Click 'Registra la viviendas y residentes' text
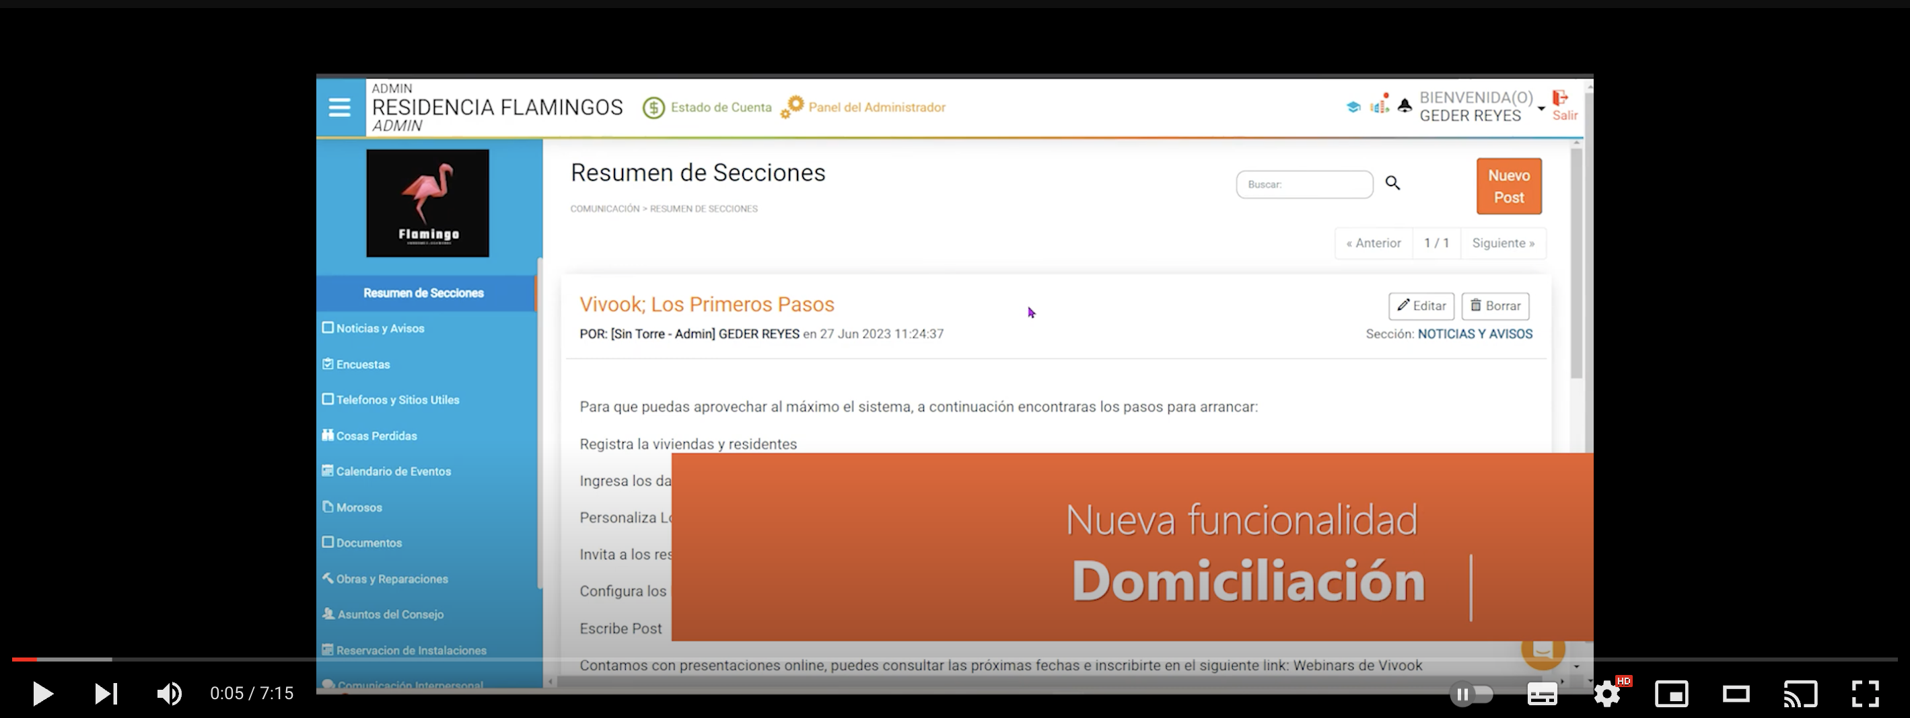The height and width of the screenshot is (718, 1910). [688, 444]
